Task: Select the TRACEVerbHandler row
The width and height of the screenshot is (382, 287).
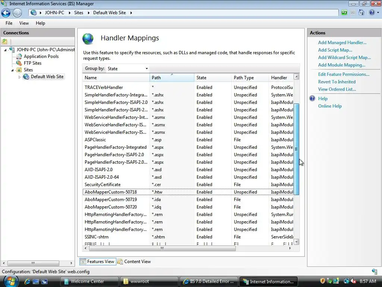Action: click(x=188, y=87)
